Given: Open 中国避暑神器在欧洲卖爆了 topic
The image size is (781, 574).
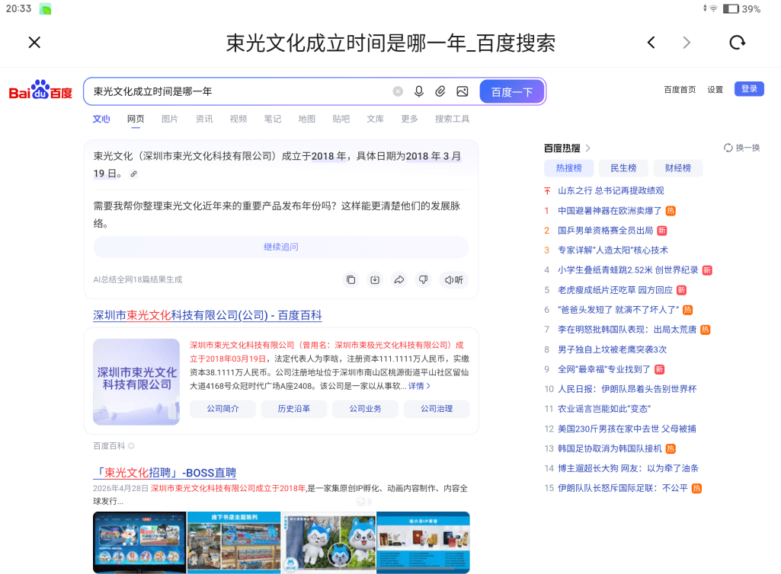Looking at the screenshot, I should [610, 211].
